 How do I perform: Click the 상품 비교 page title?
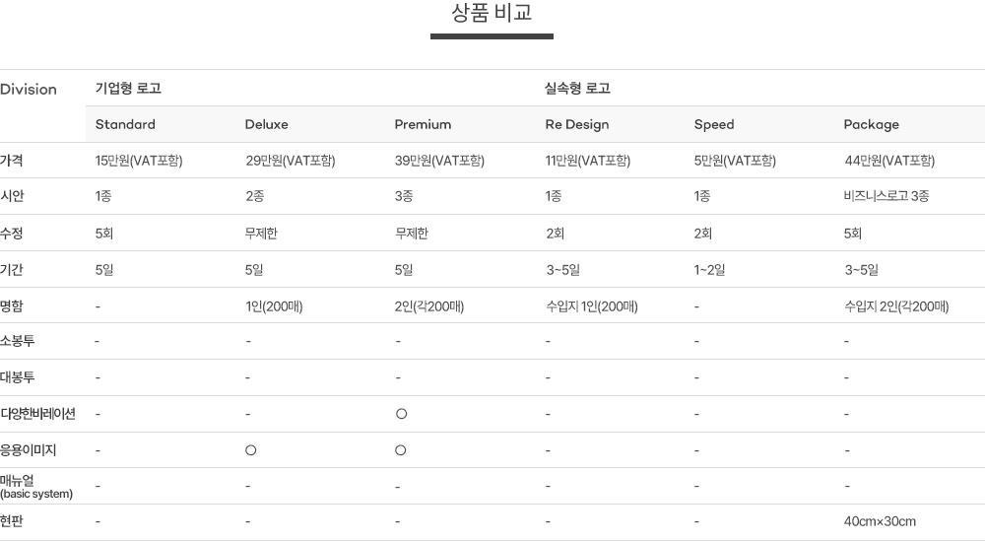pos(492,14)
